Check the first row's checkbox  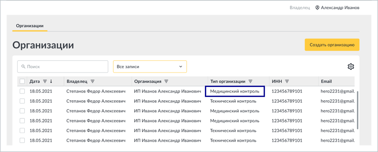22,91
